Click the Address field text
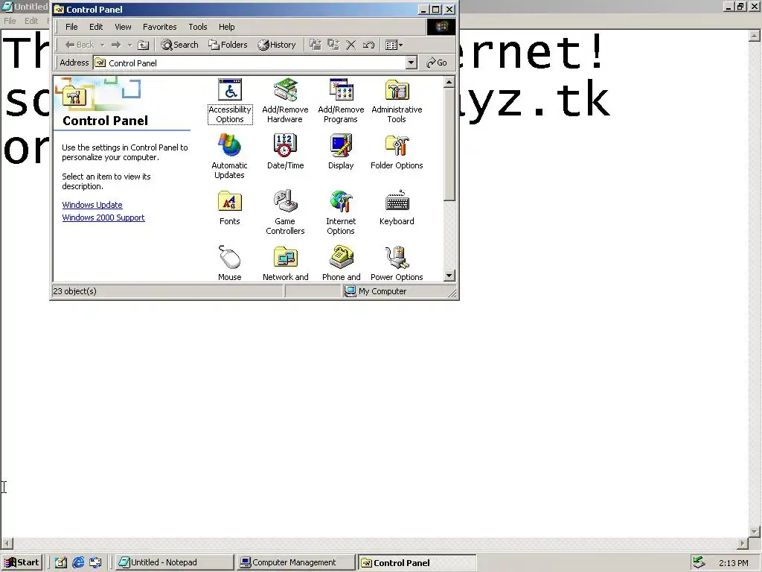The image size is (762, 572). 132,63
